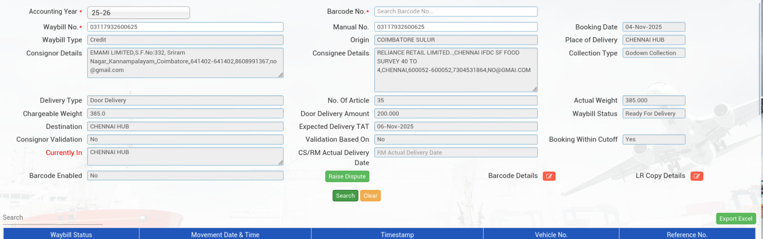The height and width of the screenshot is (239, 763).
Task: Click the table Search filter field
Action: [52, 218]
